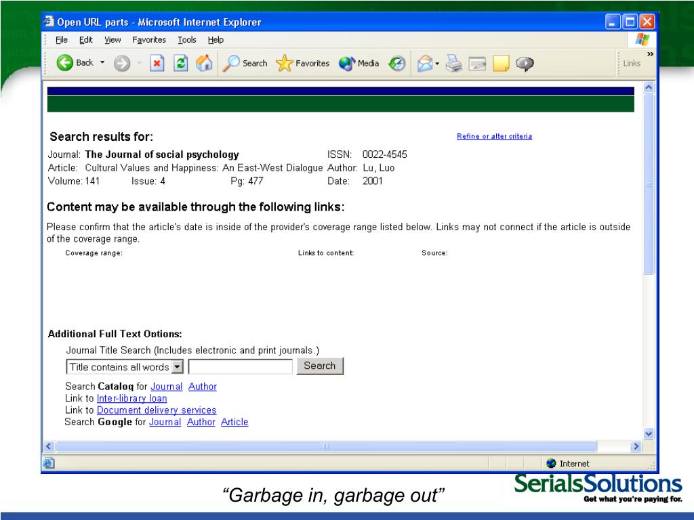Viewport: 694px width, 520px height.
Task: Stop page loading with the red X
Action: coord(157,63)
